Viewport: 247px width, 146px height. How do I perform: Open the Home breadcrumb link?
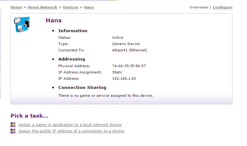pos(16,7)
